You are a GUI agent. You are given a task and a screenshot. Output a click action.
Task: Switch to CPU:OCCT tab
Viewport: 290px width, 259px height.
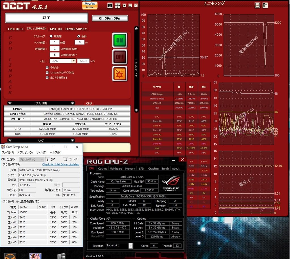click(16, 29)
